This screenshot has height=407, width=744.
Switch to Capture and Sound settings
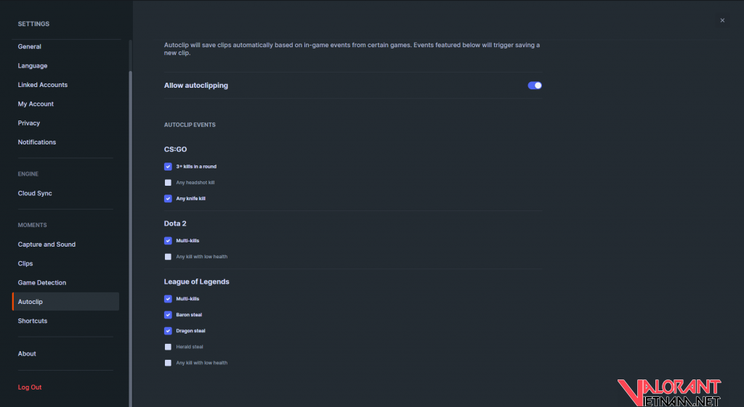point(46,244)
